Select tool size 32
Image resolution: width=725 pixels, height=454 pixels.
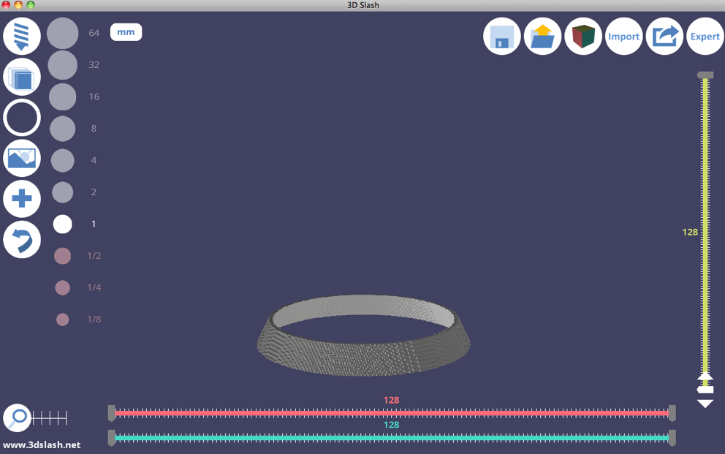(62, 65)
